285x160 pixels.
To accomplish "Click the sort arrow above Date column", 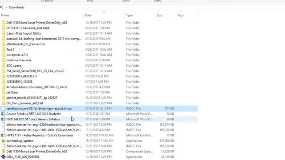I will (104, 13).
